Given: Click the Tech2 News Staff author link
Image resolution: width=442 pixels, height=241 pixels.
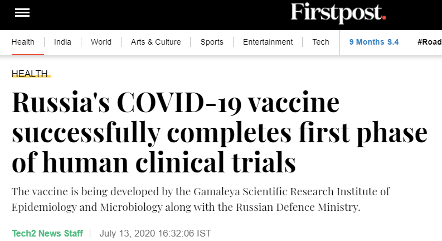Looking at the screenshot, I should tap(47, 233).
